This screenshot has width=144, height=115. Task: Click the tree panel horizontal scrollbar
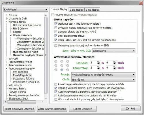[x=24, y=102]
